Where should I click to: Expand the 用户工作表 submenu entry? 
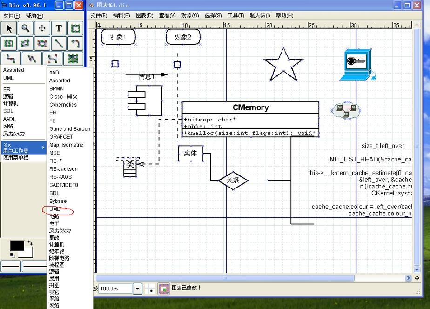[x=24, y=148]
